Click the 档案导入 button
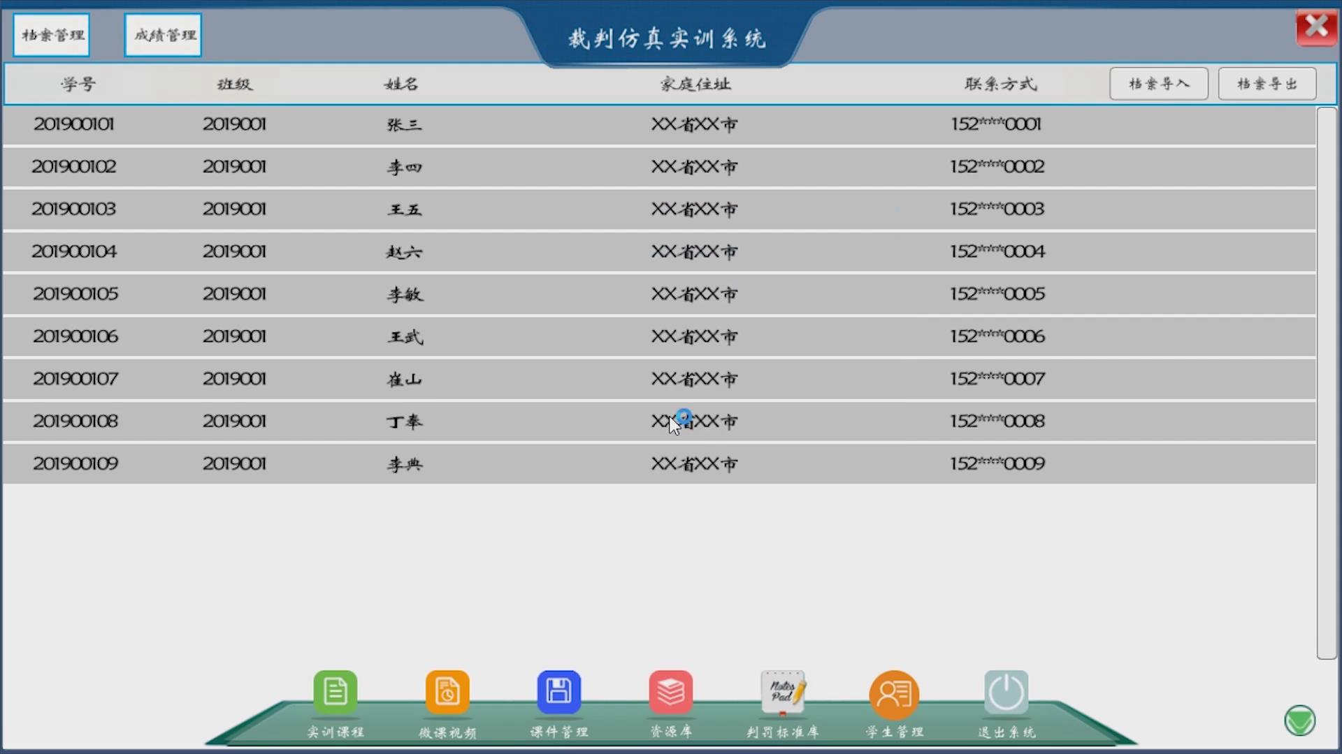Image resolution: width=1342 pixels, height=754 pixels. (1158, 84)
